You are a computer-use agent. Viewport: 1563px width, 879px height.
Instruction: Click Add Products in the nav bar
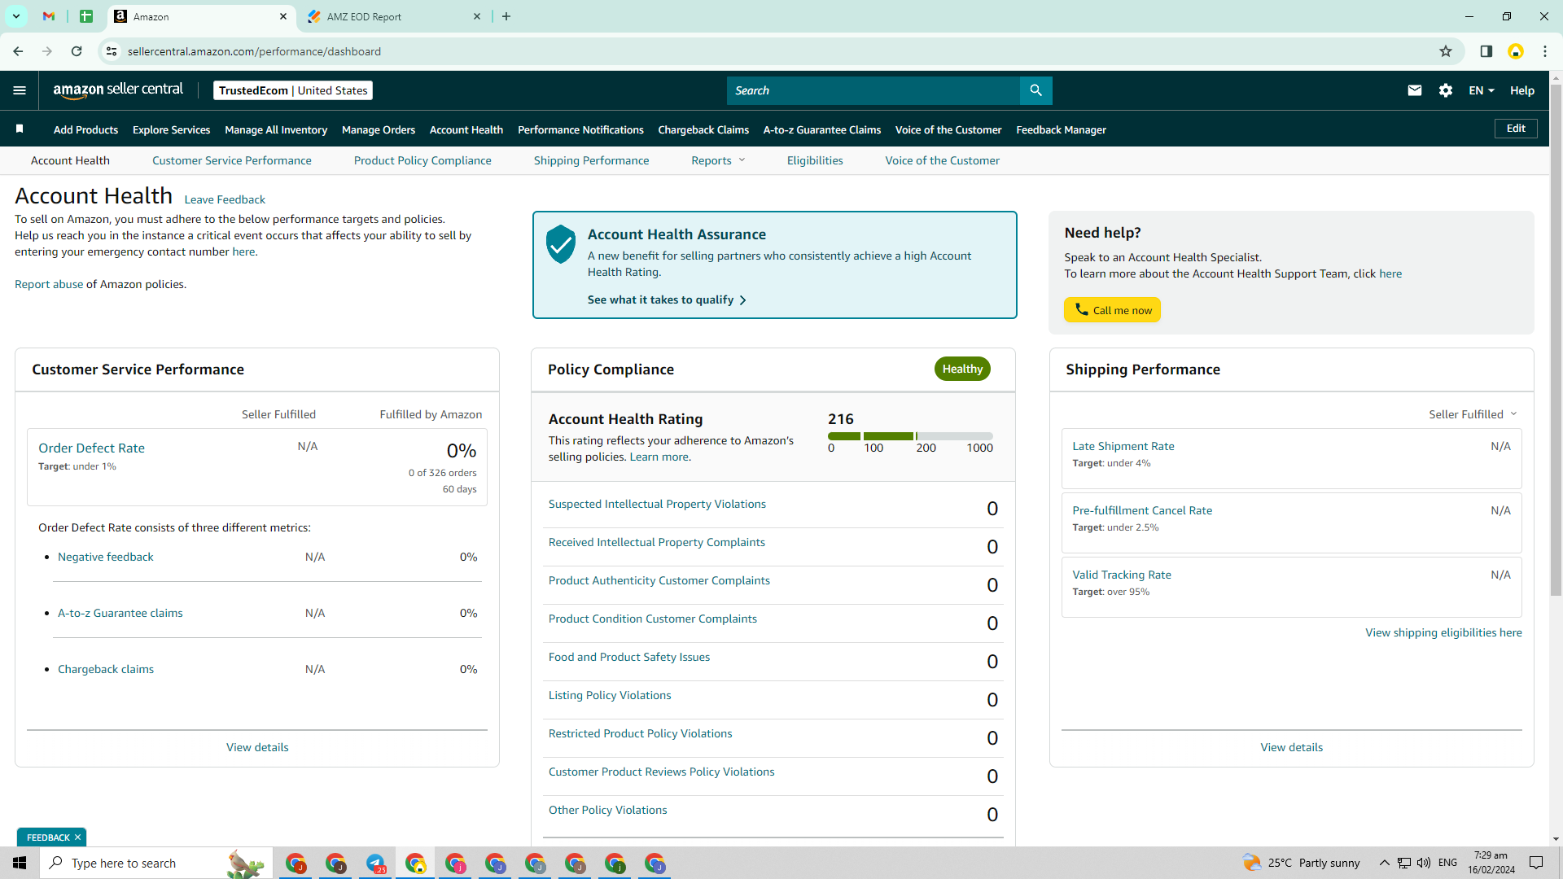[x=85, y=129]
